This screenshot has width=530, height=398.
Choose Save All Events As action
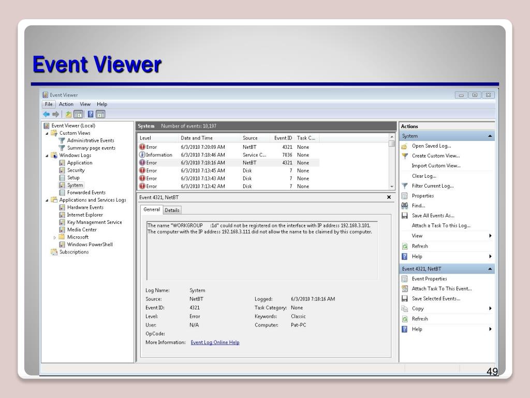(433, 216)
